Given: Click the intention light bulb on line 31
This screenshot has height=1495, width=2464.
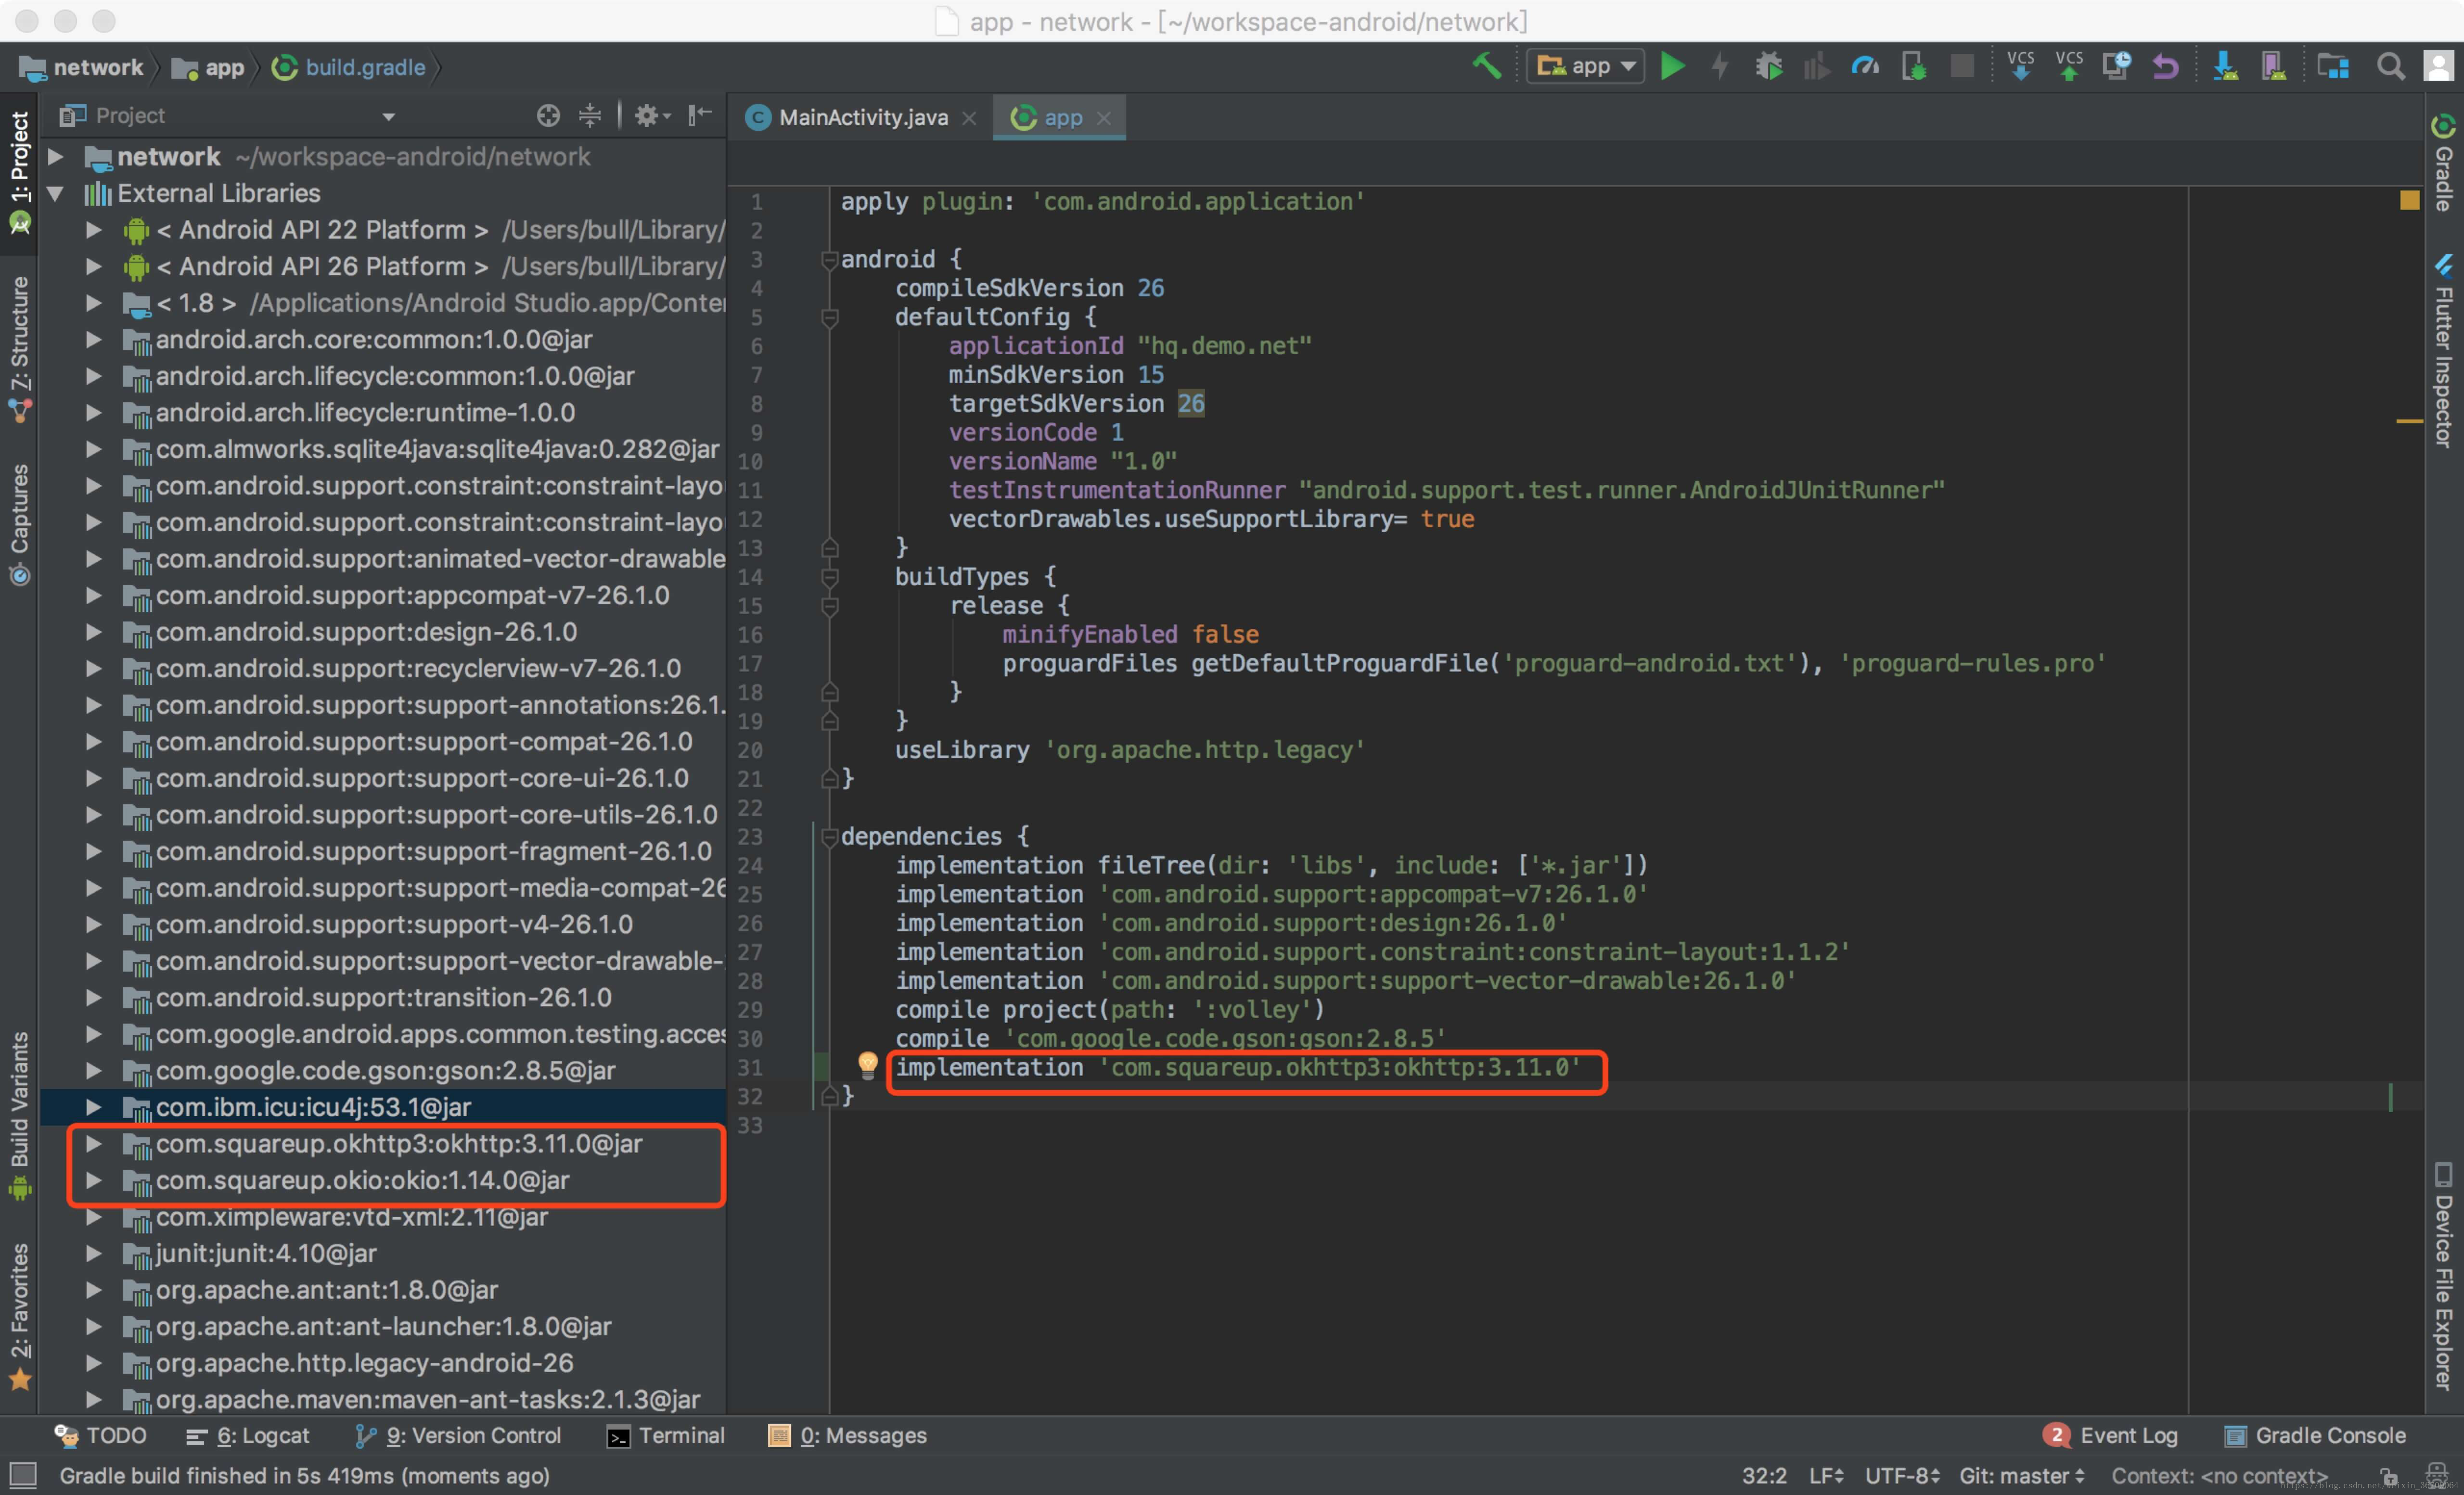Looking at the screenshot, I should [x=868, y=1065].
